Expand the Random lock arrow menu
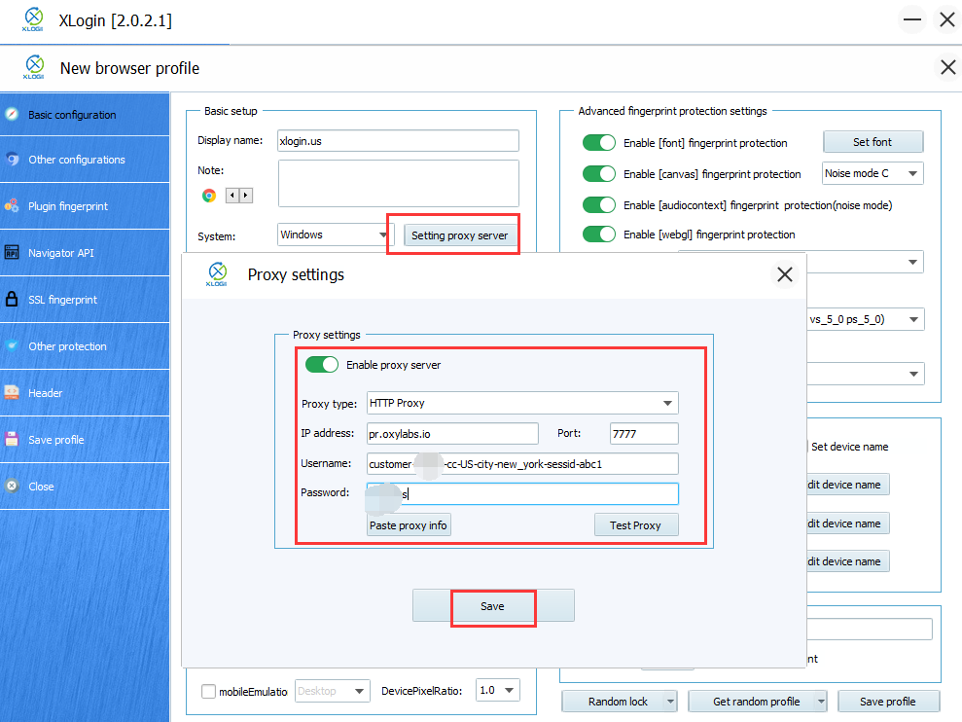The height and width of the screenshot is (722, 962). pos(670,702)
